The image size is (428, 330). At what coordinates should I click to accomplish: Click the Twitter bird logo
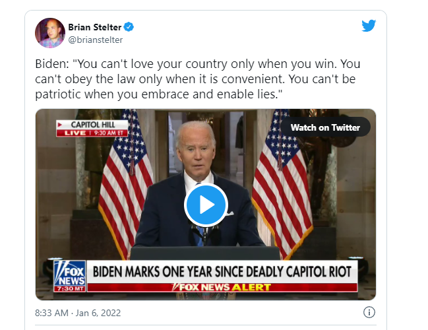click(x=369, y=26)
